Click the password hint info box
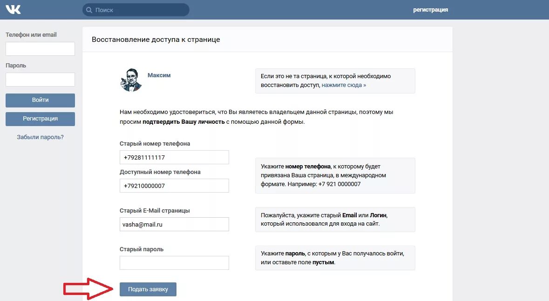The image size is (549, 301). (x=335, y=258)
